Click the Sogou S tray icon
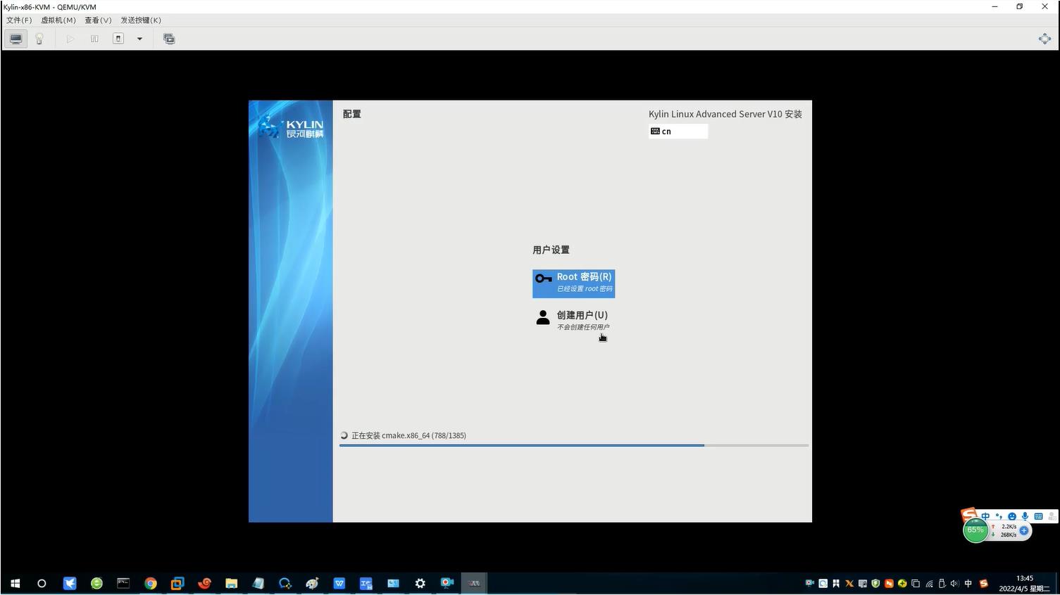The height and width of the screenshot is (595, 1060). pyautogui.click(x=984, y=583)
